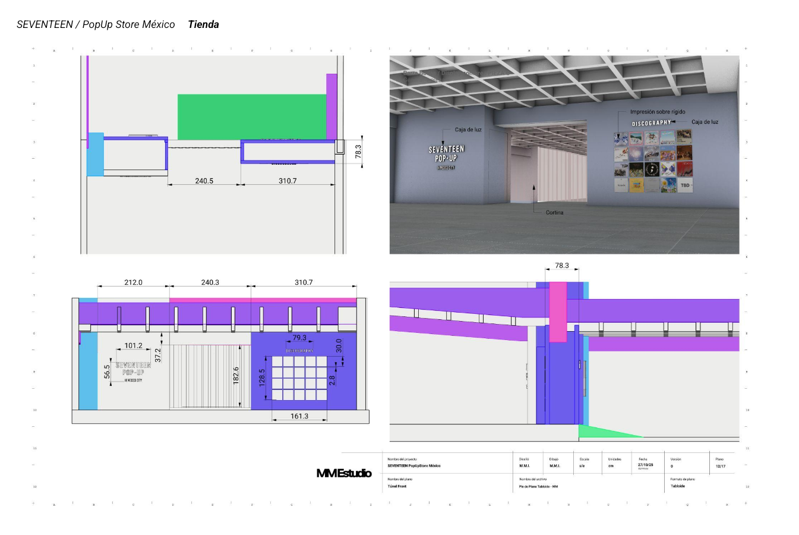Click the "Caja de luz" label above SEVENTEEN POP-UP sign
The image size is (799, 535).
(x=468, y=130)
